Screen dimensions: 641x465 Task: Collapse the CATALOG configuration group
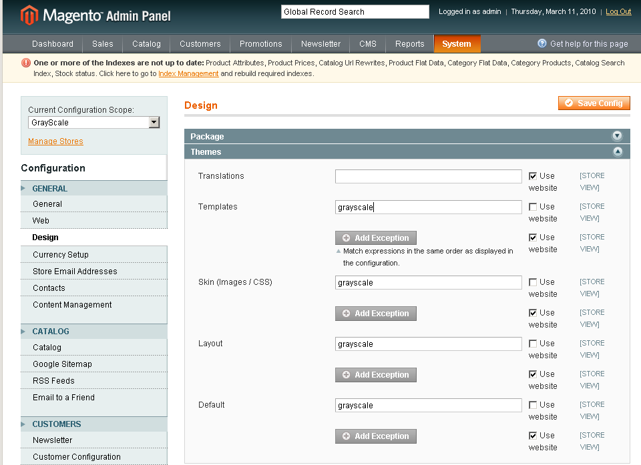pyautogui.click(x=94, y=332)
